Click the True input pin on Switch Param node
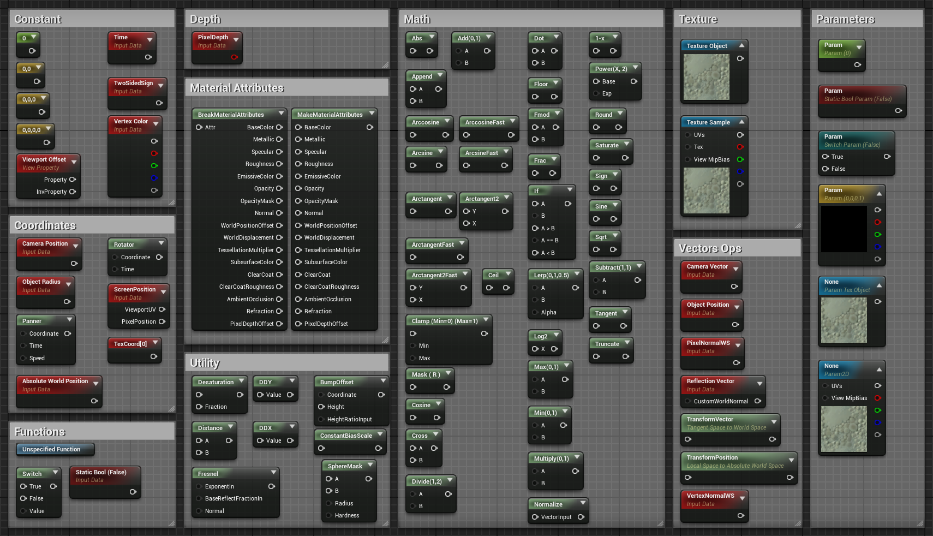 826,157
